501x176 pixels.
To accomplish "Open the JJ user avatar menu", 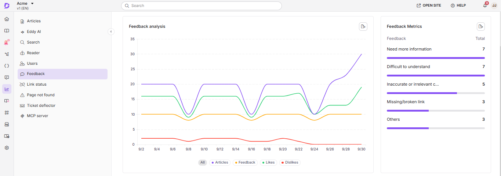I will (x=494, y=5).
